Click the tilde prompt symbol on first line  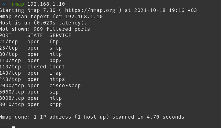(3, 4)
